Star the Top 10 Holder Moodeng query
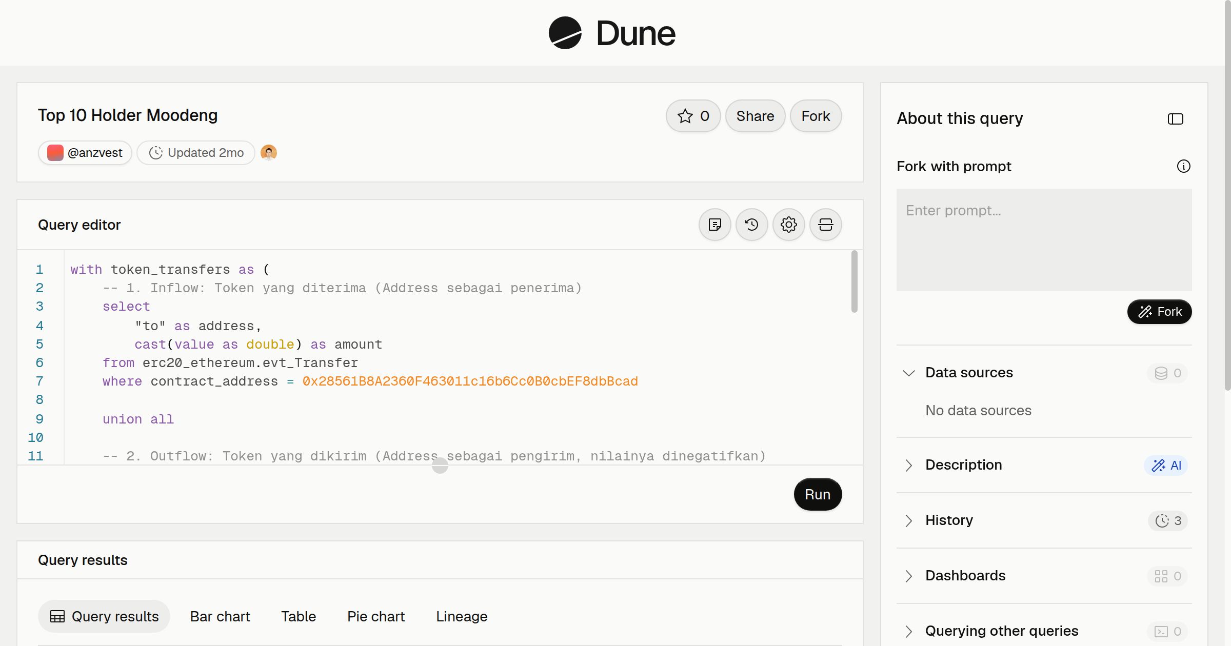This screenshot has width=1231, height=646. [693, 116]
